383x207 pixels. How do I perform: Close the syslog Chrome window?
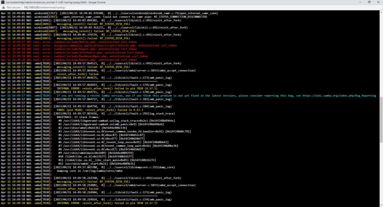378,2
